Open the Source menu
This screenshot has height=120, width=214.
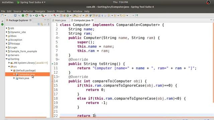17,11
